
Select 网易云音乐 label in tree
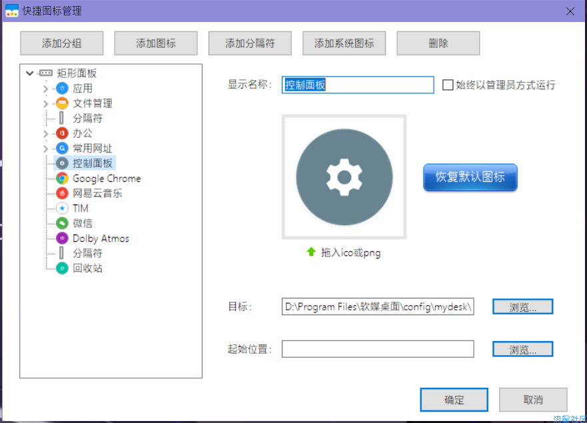97,193
